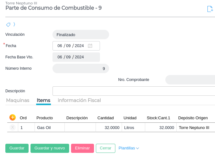Click the Nro. Comprobante field
The height and width of the screenshot is (156, 215).
coord(190,80)
